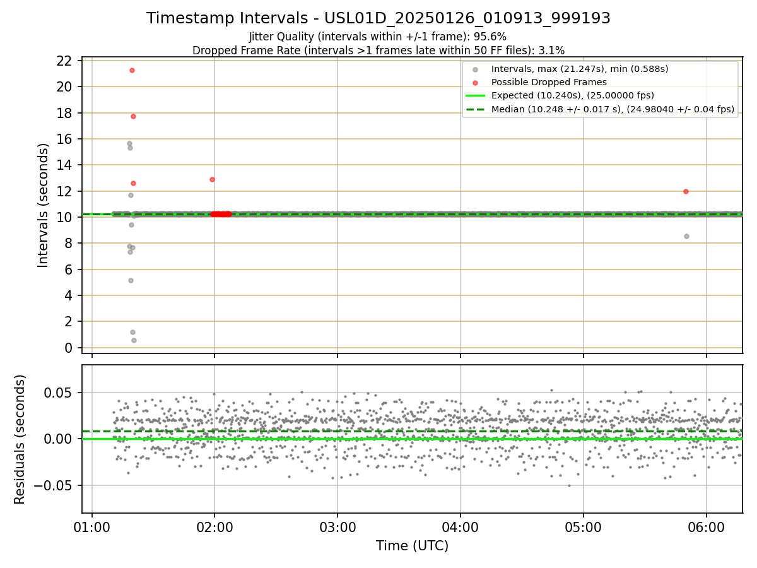This screenshot has width=757, height=568.
Task: Click the lowest gray point near 0.6 seconds
Action: click(x=134, y=340)
